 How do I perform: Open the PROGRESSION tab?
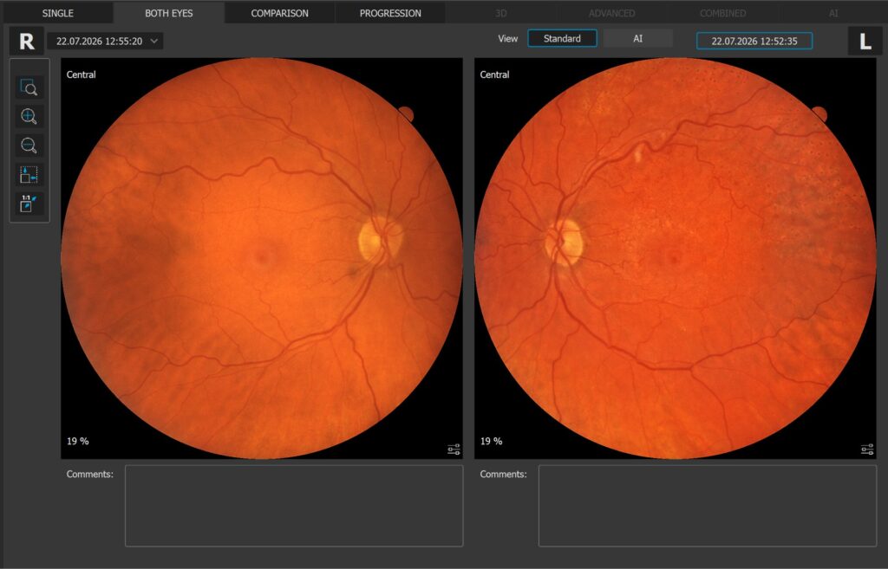390,13
